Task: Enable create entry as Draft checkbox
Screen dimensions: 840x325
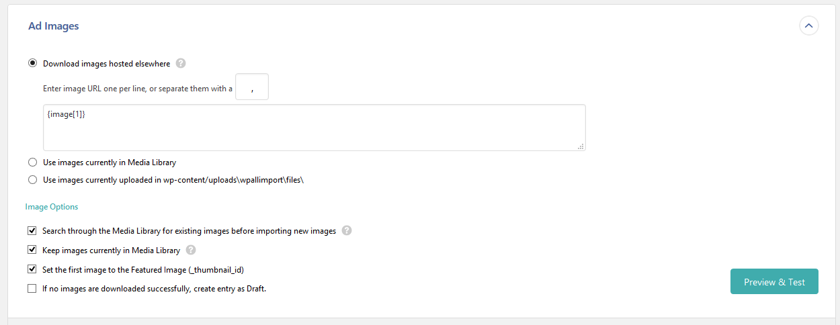Action: (x=32, y=289)
